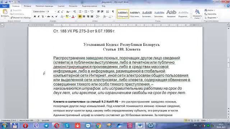This screenshot has height=129, width=230.
Task: Toggle Superscript formatting
Action: pyautogui.click(x=56, y=16)
